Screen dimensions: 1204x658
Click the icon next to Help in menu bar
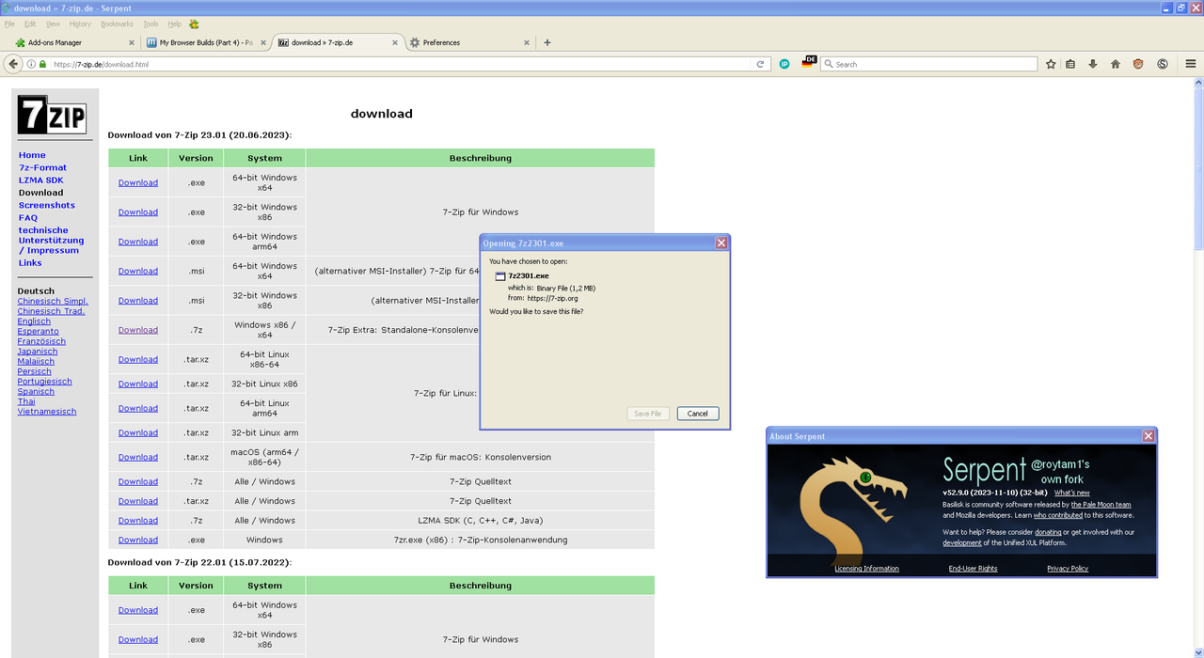(195, 23)
